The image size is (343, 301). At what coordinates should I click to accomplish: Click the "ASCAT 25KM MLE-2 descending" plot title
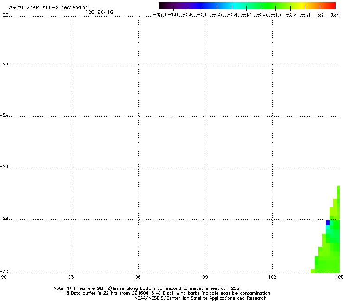(x=49, y=8)
